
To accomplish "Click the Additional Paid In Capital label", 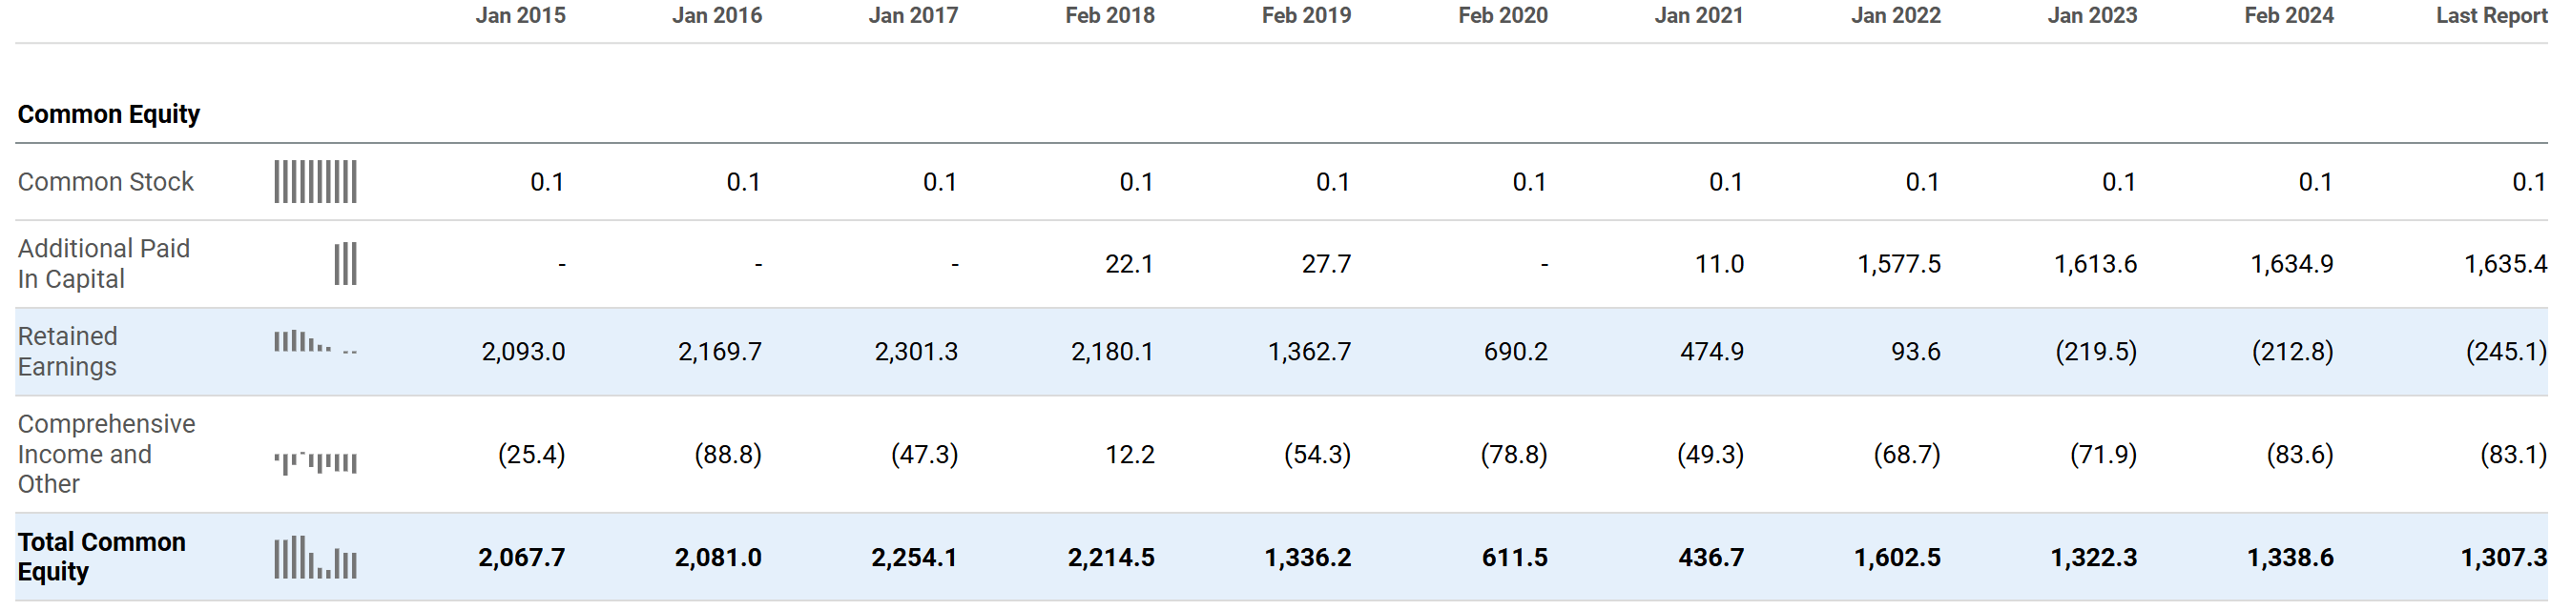I will coord(104,264).
